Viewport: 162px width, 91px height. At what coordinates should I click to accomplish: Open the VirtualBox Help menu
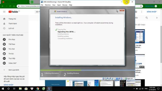pos(71,5)
